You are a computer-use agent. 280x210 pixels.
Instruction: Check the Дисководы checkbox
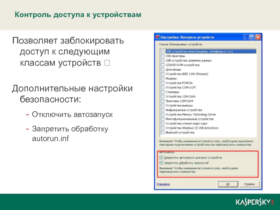162,69
